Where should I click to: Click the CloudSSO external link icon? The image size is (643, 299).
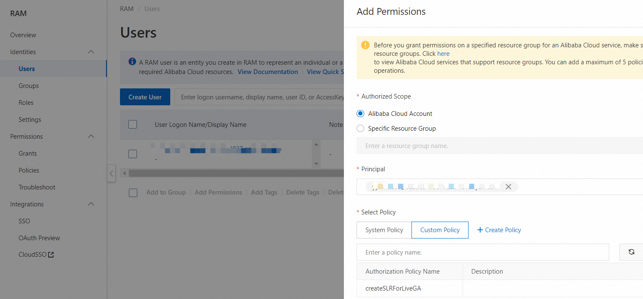[51, 255]
